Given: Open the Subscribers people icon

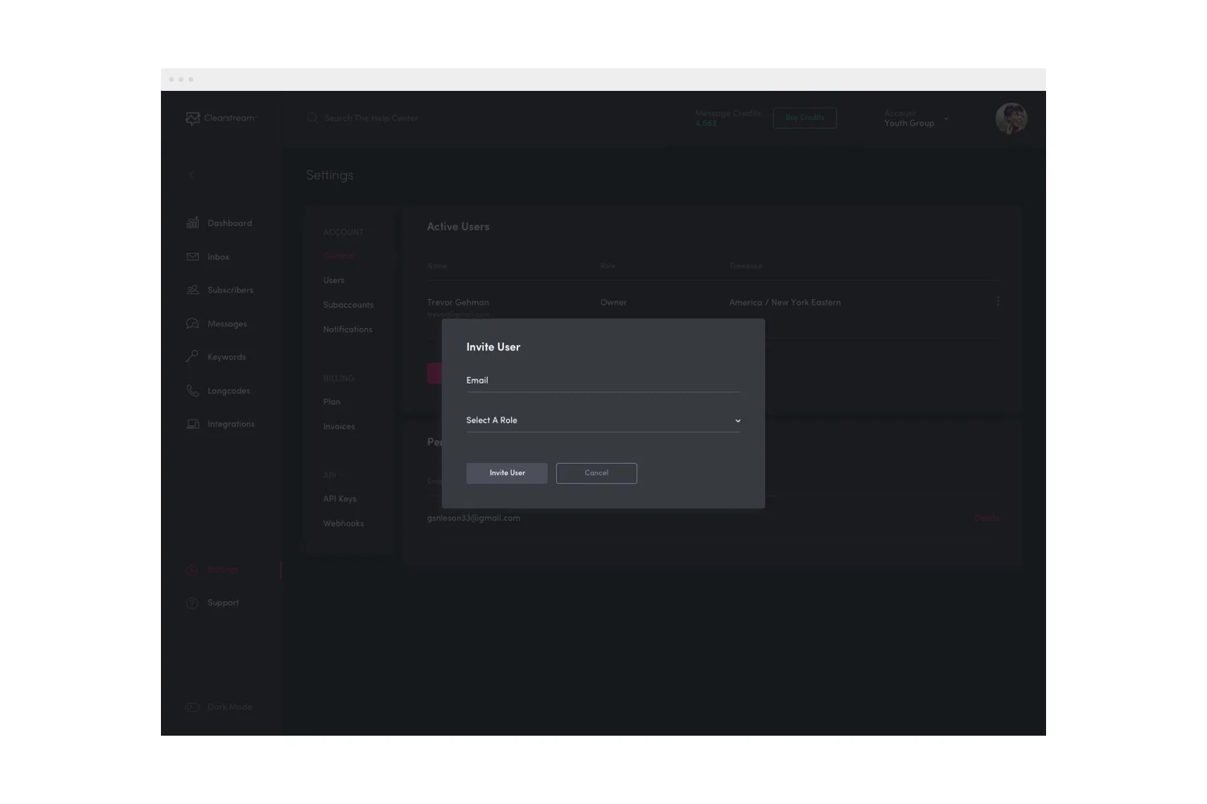Looking at the screenshot, I should point(192,290).
